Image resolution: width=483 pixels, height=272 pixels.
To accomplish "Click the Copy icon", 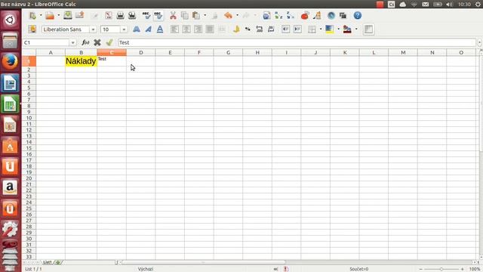I will click(184, 15).
